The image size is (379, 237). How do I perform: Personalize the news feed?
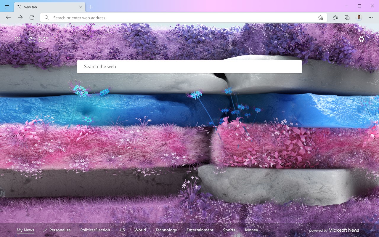click(57, 230)
